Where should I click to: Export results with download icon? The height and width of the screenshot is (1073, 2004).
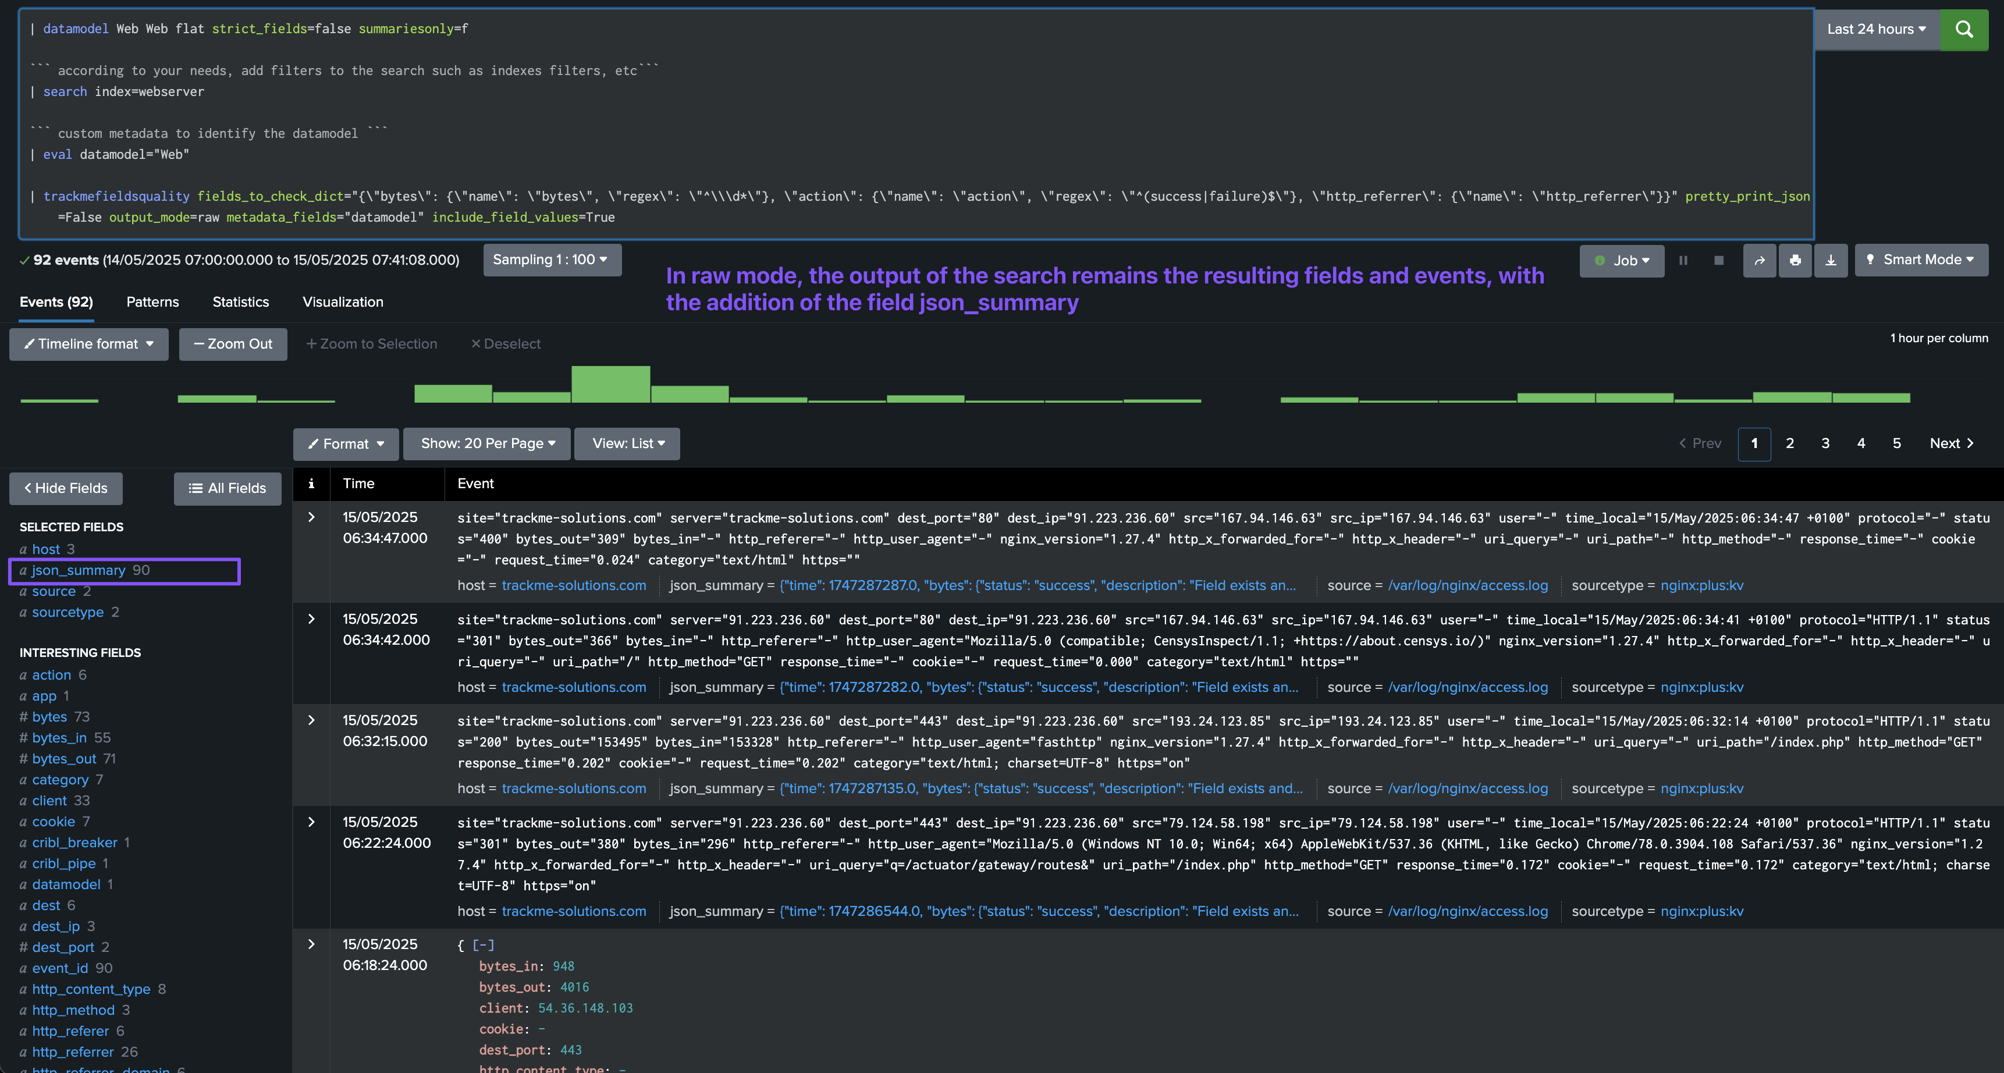1831,261
